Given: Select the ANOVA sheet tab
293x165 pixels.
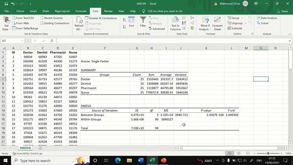Looking at the screenshot, I should point(25,148).
